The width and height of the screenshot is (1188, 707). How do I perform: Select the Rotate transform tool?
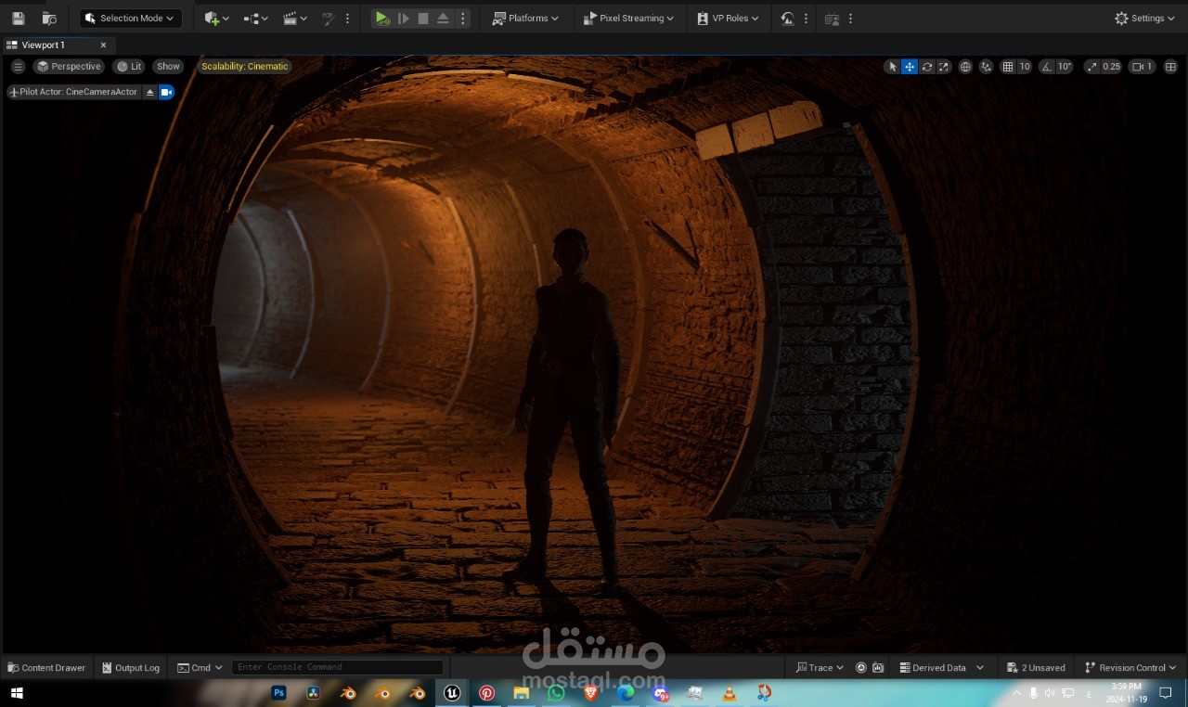click(927, 67)
